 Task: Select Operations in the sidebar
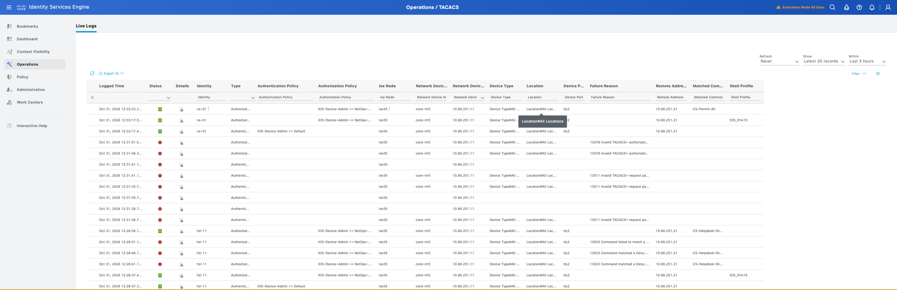point(35,64)
